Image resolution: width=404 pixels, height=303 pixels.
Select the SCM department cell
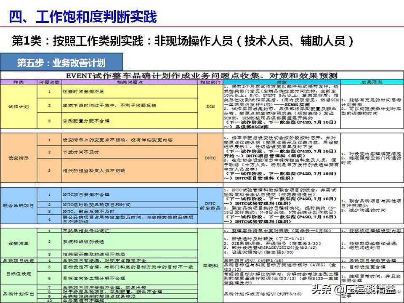pos(210,107)
